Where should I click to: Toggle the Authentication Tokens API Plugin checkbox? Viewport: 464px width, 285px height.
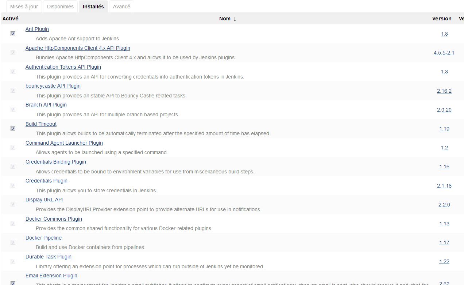pos(13,71)
